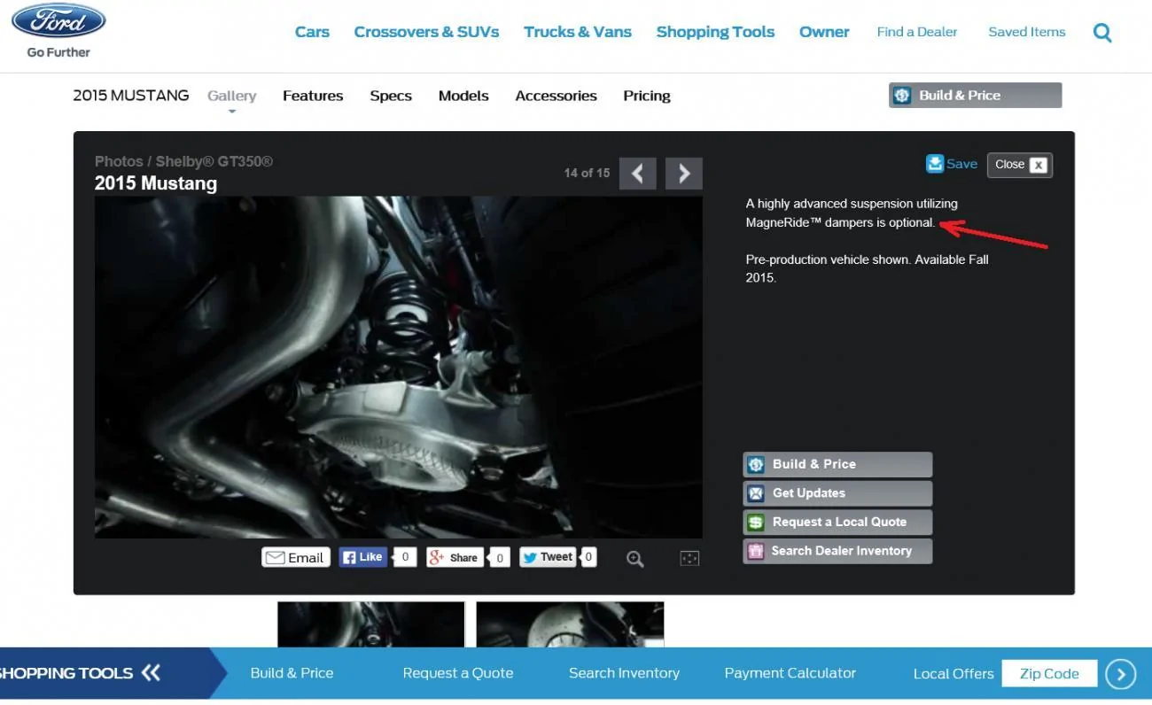The height and width of the screenshot is (705, 1152).
Task: Click Search Inventory in bottom bar
Action: pos(624,673)
